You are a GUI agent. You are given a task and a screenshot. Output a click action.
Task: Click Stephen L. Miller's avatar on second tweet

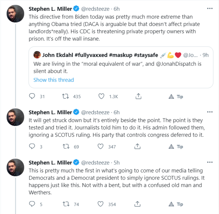click(15, 117)
